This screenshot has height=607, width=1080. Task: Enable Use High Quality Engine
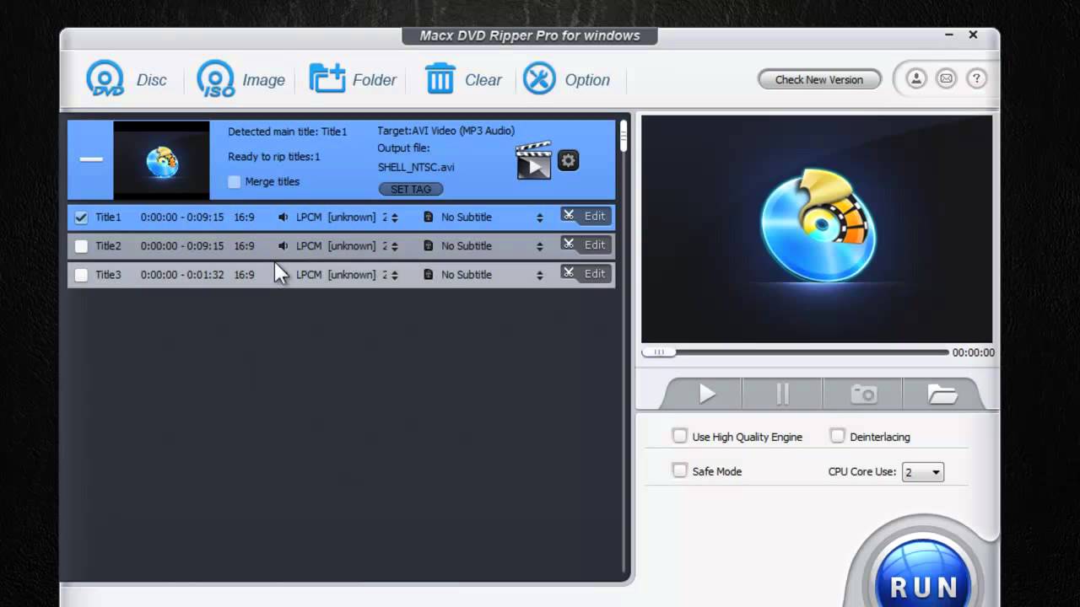(x=680, y=436)
